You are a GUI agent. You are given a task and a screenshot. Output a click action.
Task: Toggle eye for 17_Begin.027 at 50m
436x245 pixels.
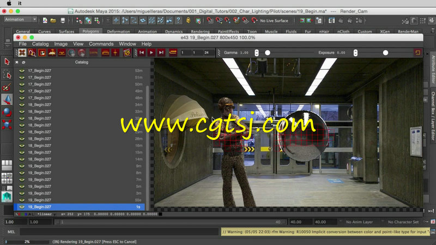[x=22, y=84]
